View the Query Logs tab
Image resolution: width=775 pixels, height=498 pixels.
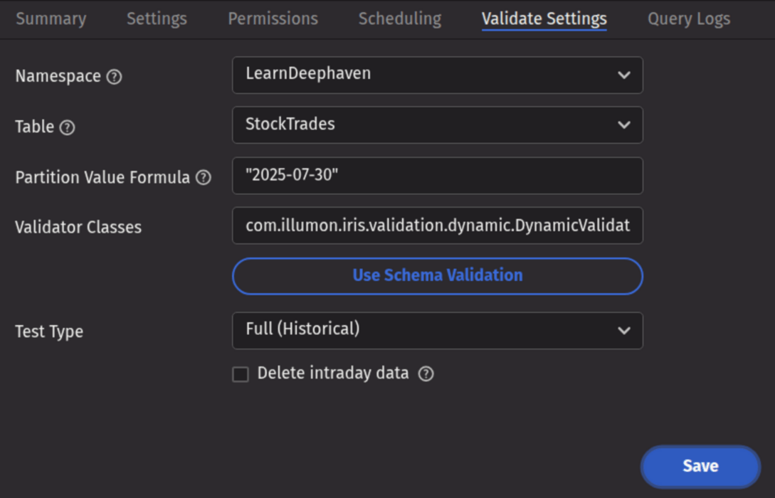pos(688,19)
